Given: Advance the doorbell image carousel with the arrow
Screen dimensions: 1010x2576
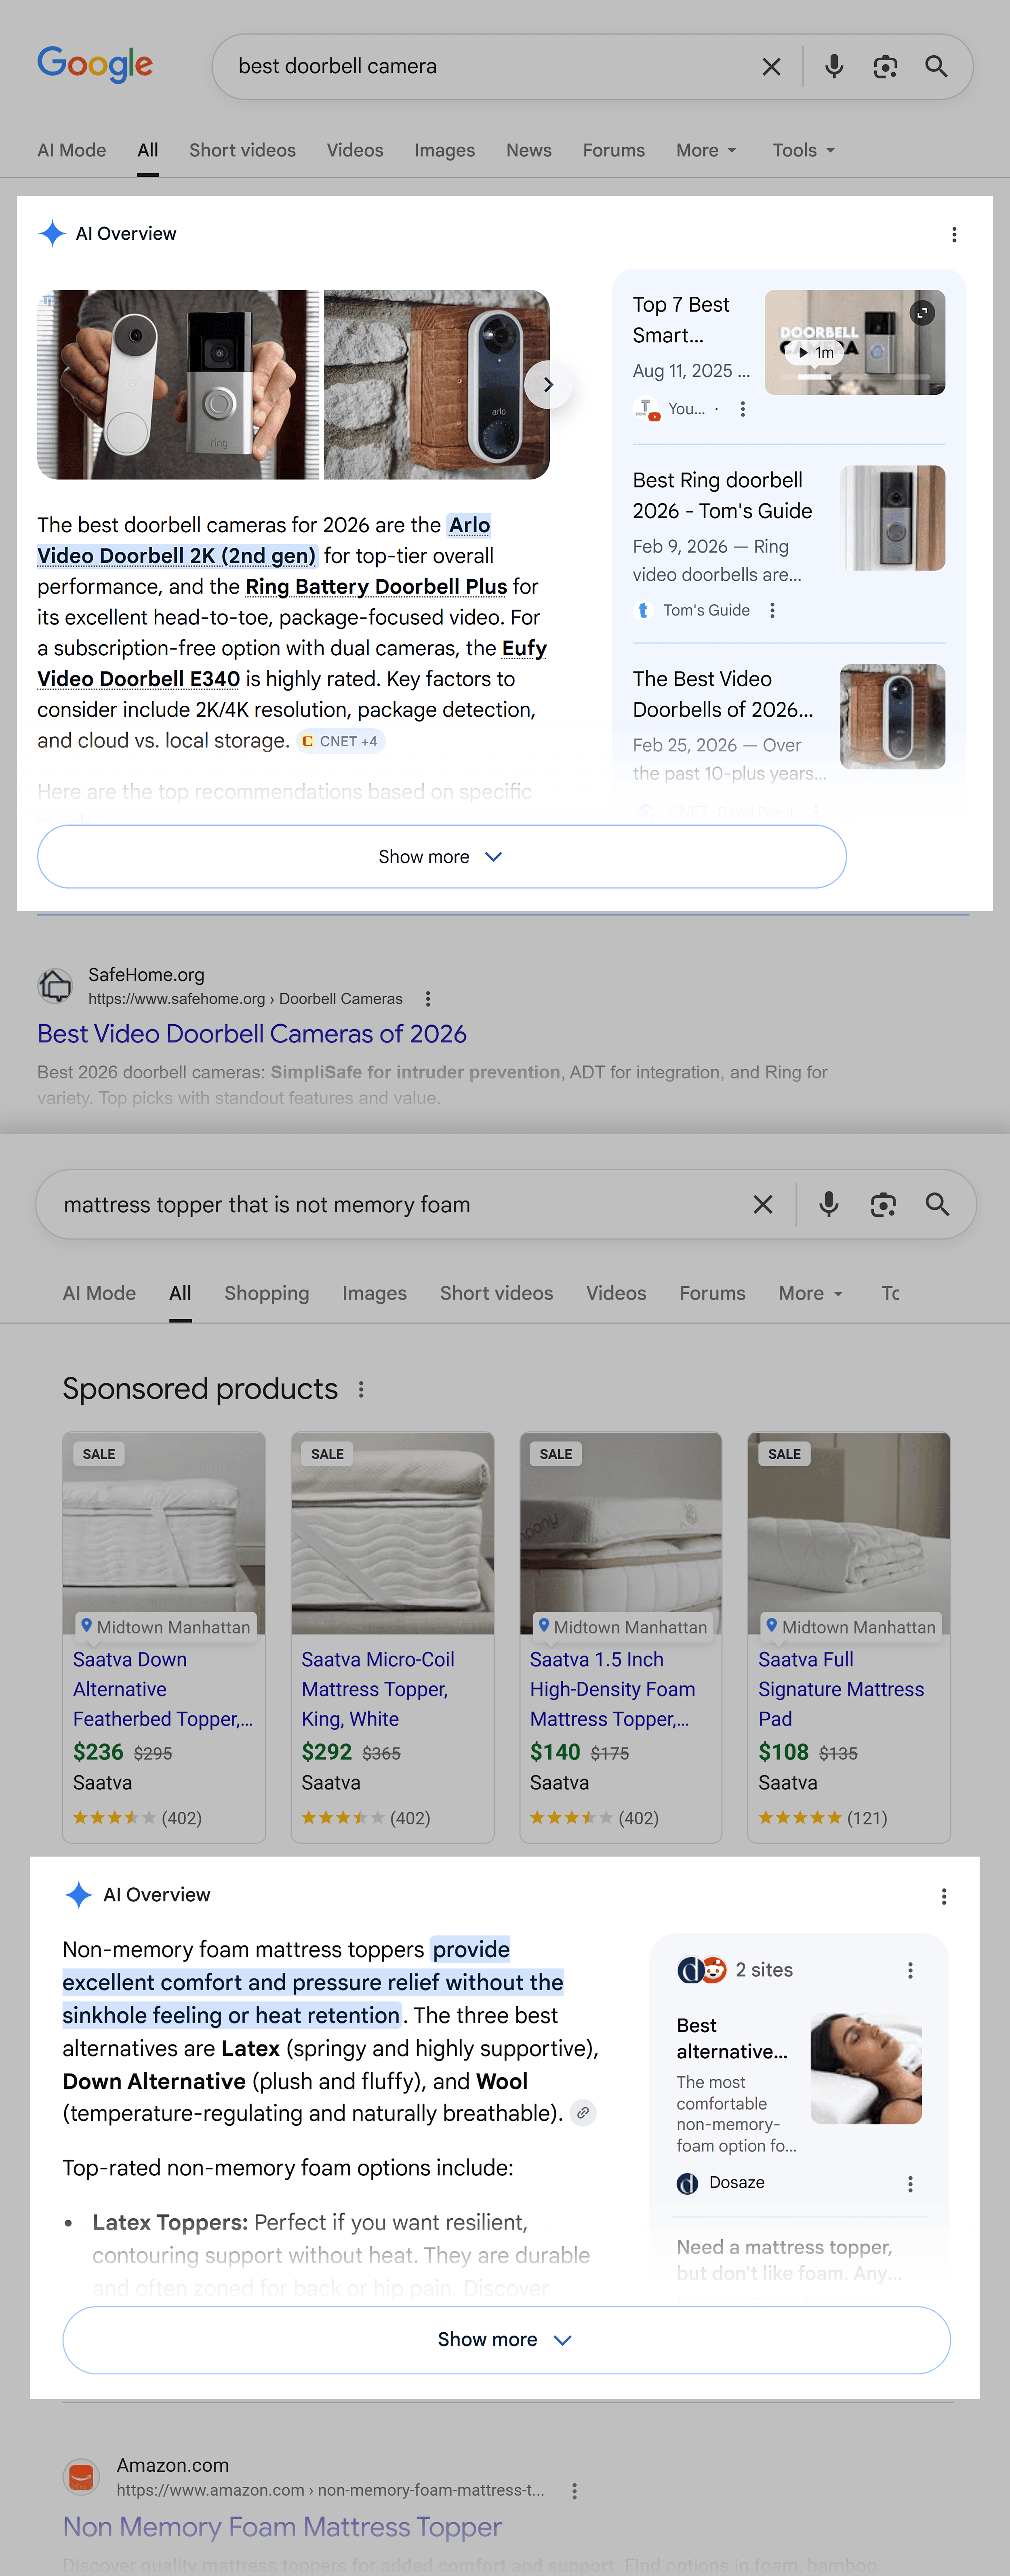Looking at the screenshot, I should pos(547,385).
